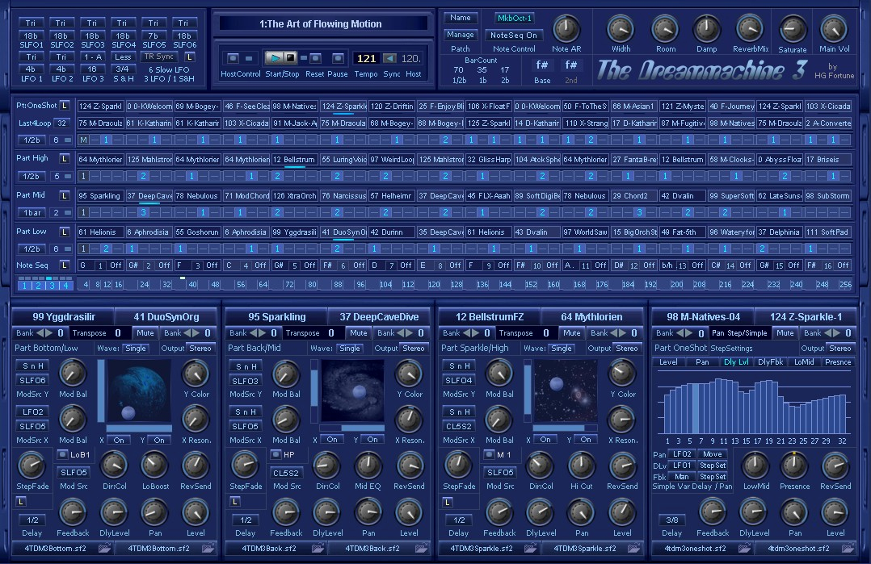Switch to the Level step tab
Image resolution: width=871 pixels, height=564 pixels.
coord(668,362)
